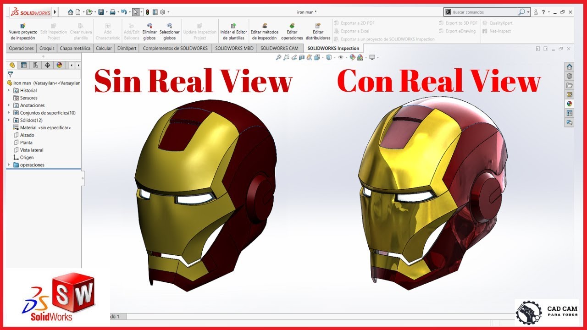Image resolution: width=587 pixels, height=330 pixels.
Task: Select the Origen item in the tree
Action: coord(24,158)
